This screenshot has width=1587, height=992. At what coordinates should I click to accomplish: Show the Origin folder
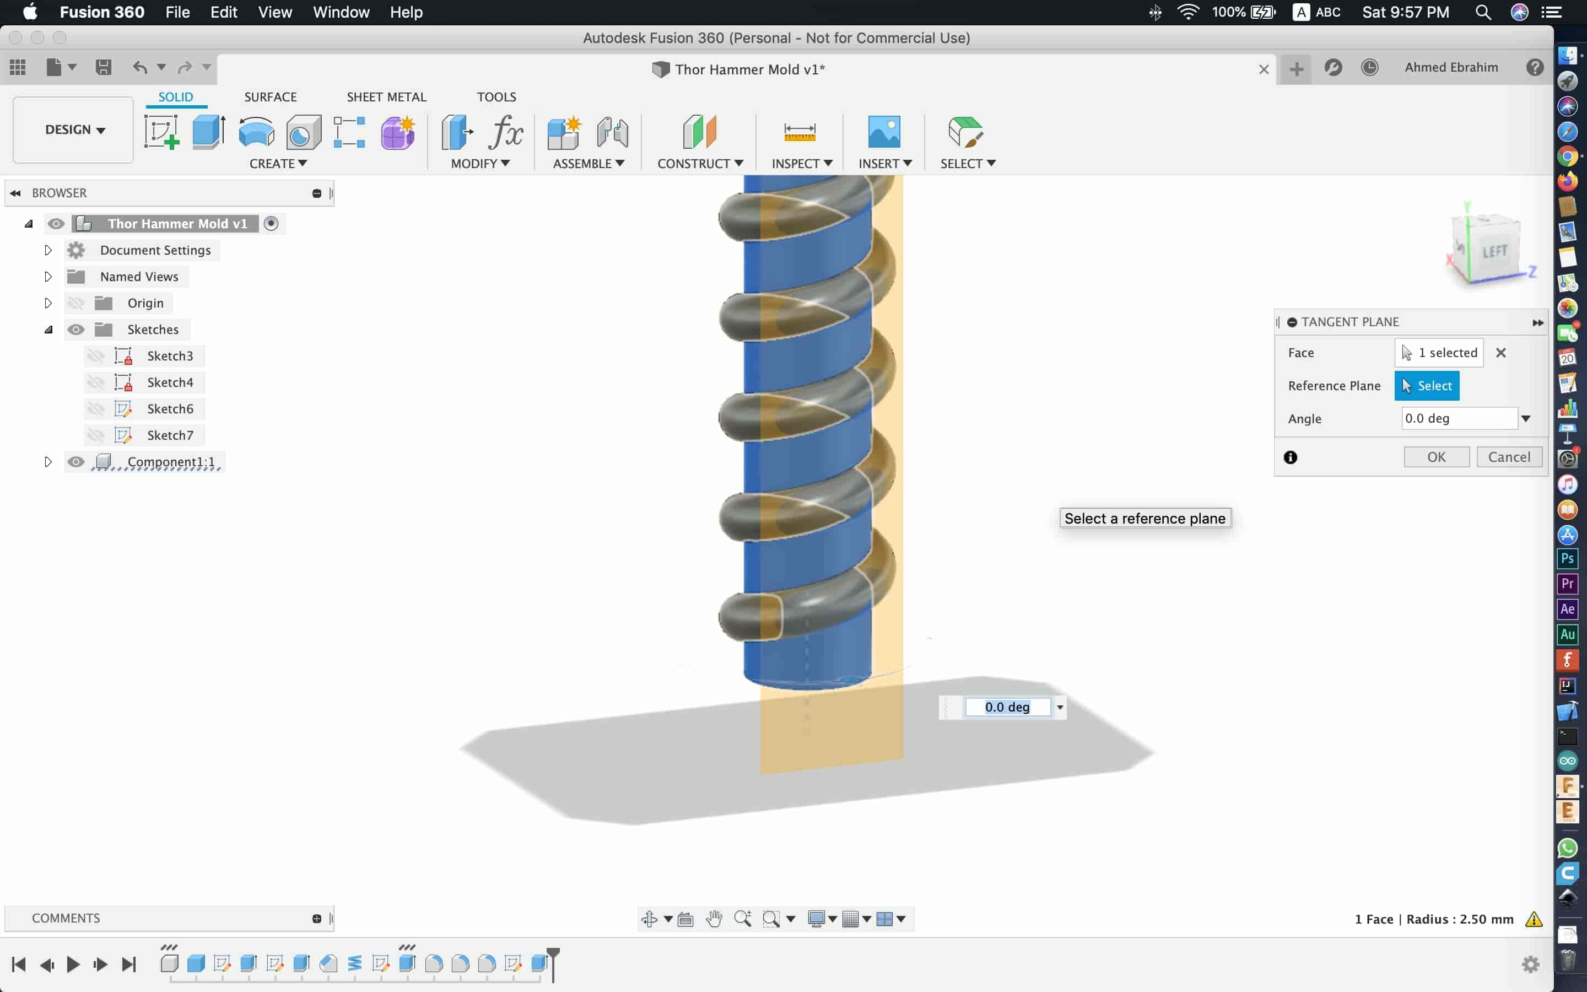(x=76, y=303)
